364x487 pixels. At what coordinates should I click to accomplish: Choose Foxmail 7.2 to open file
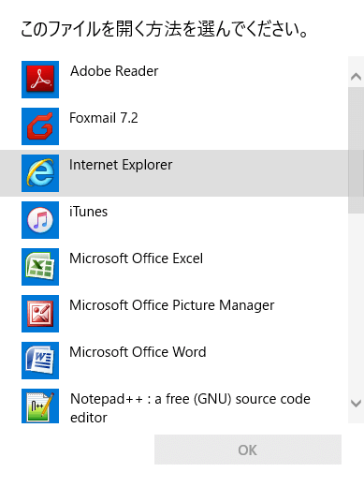point(174,126)
